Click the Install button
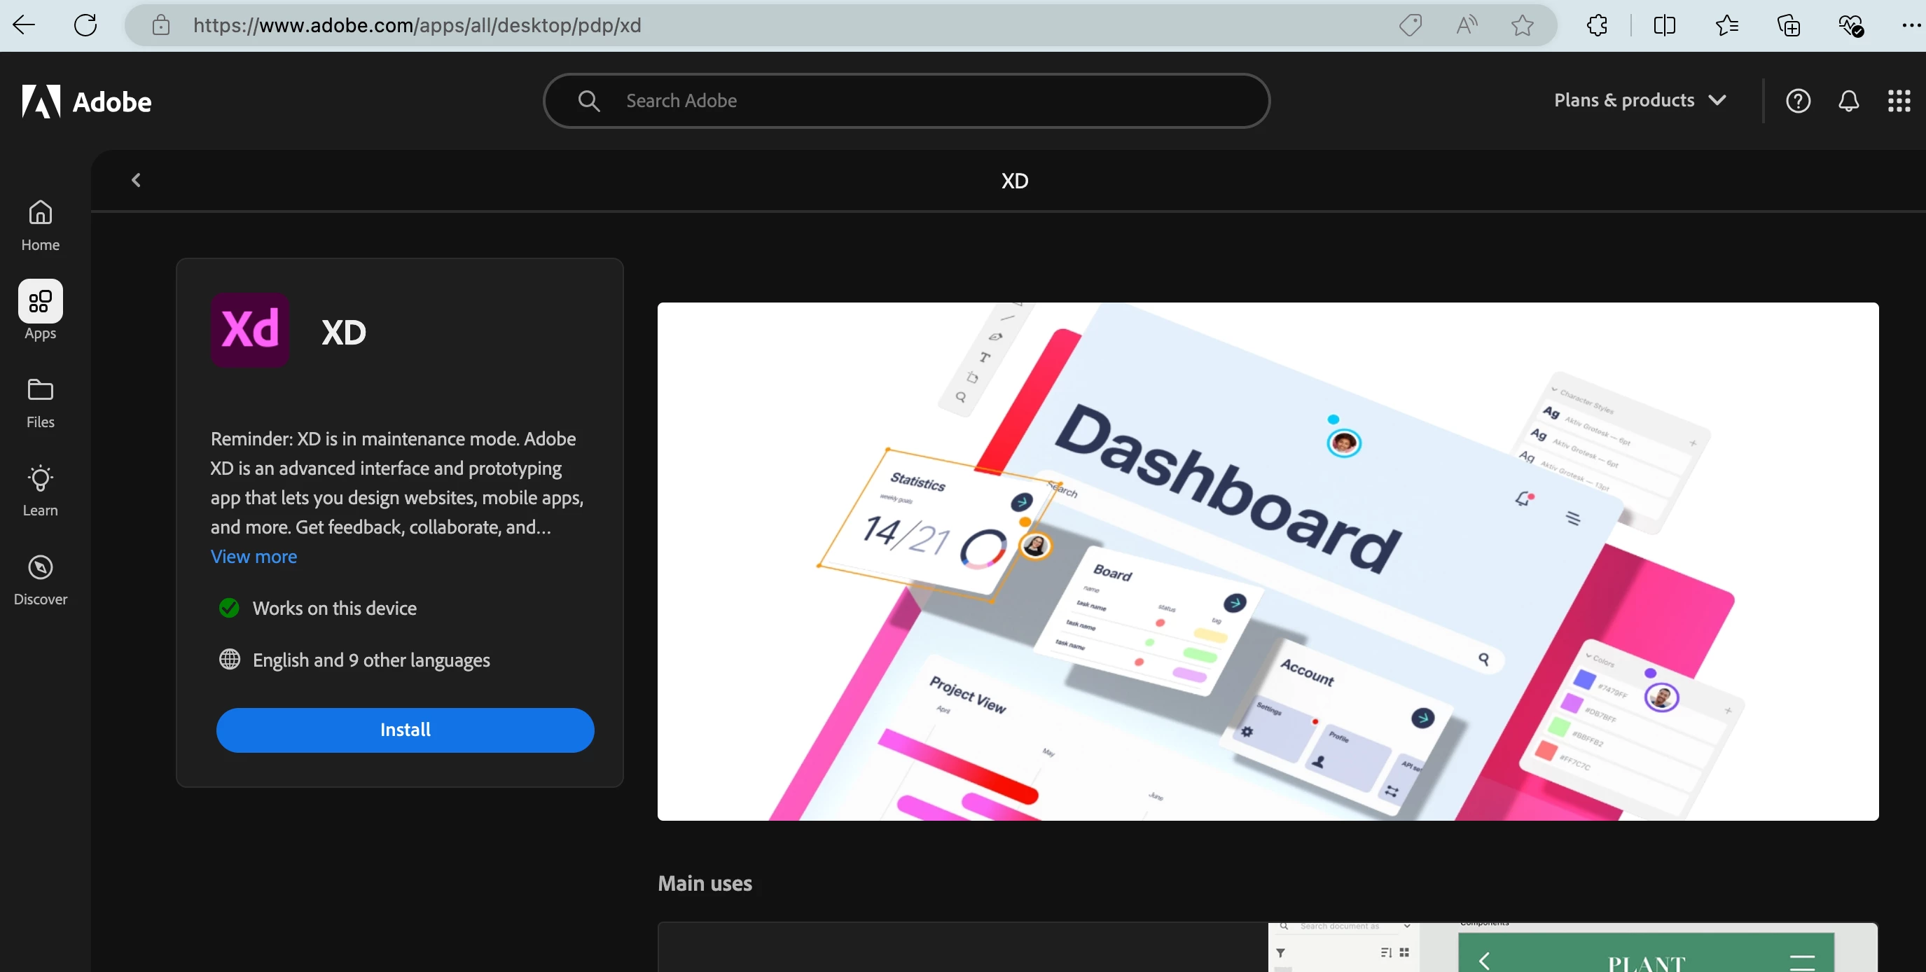Viewport: 1926px width, 972px height. pos(405,730)
